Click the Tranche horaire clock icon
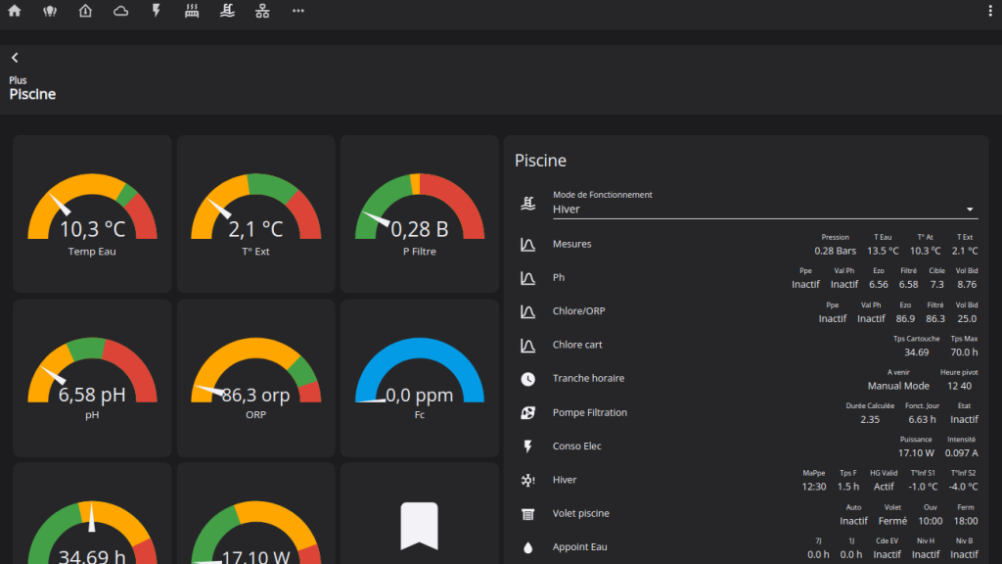The height and width of the screenshot is (564, 1002). 527,379
